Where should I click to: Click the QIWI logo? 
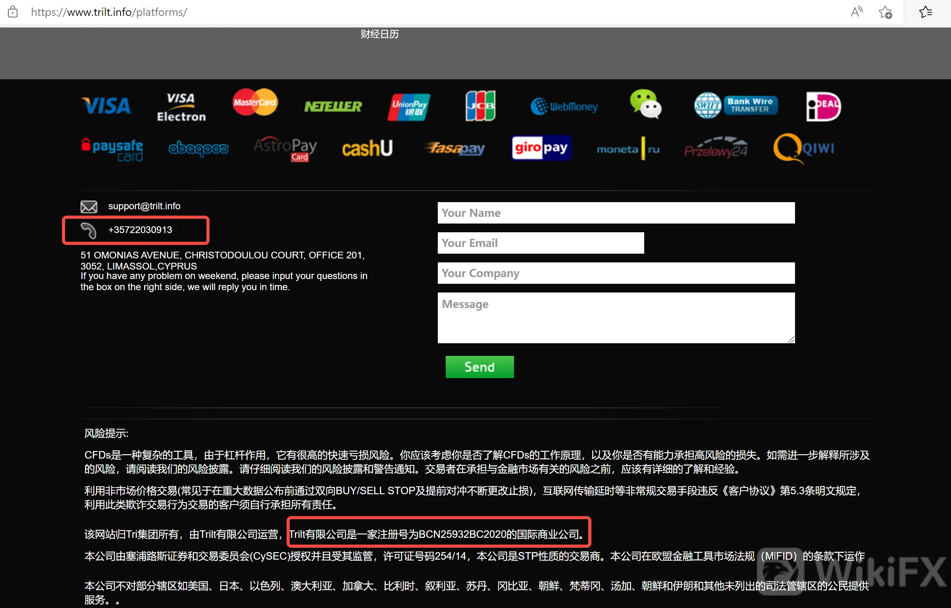pyautogui.click(x=804, y=149)
